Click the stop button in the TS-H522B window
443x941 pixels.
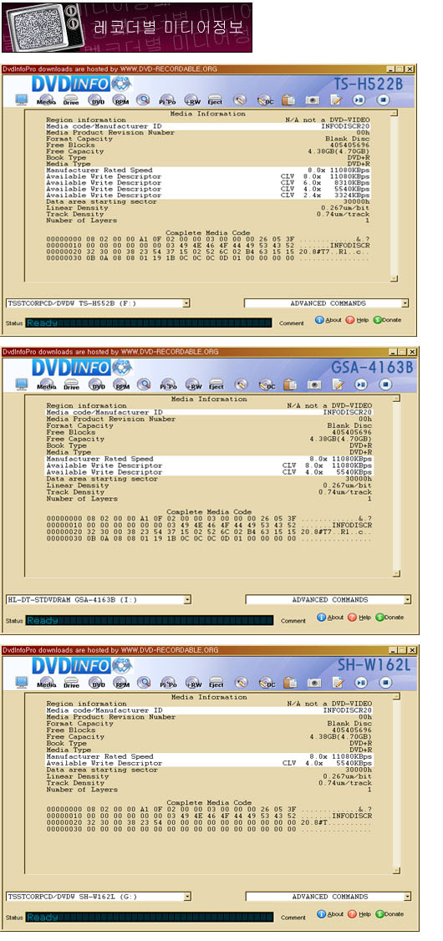click(384, 99)
